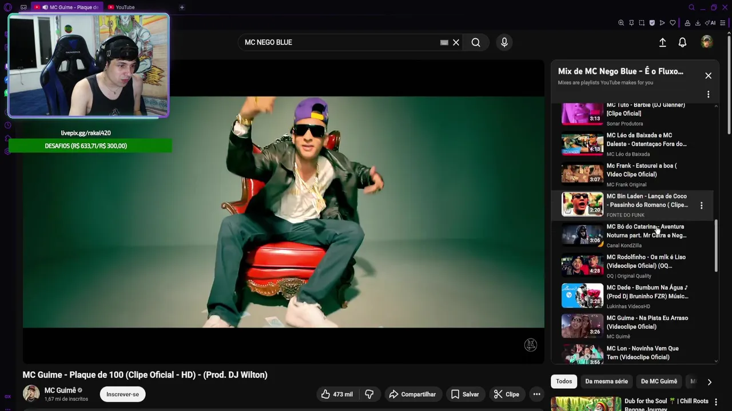Play MC Dede - Bumbum Na Água
Screen dimensions: 732x411
click(631, 296)
